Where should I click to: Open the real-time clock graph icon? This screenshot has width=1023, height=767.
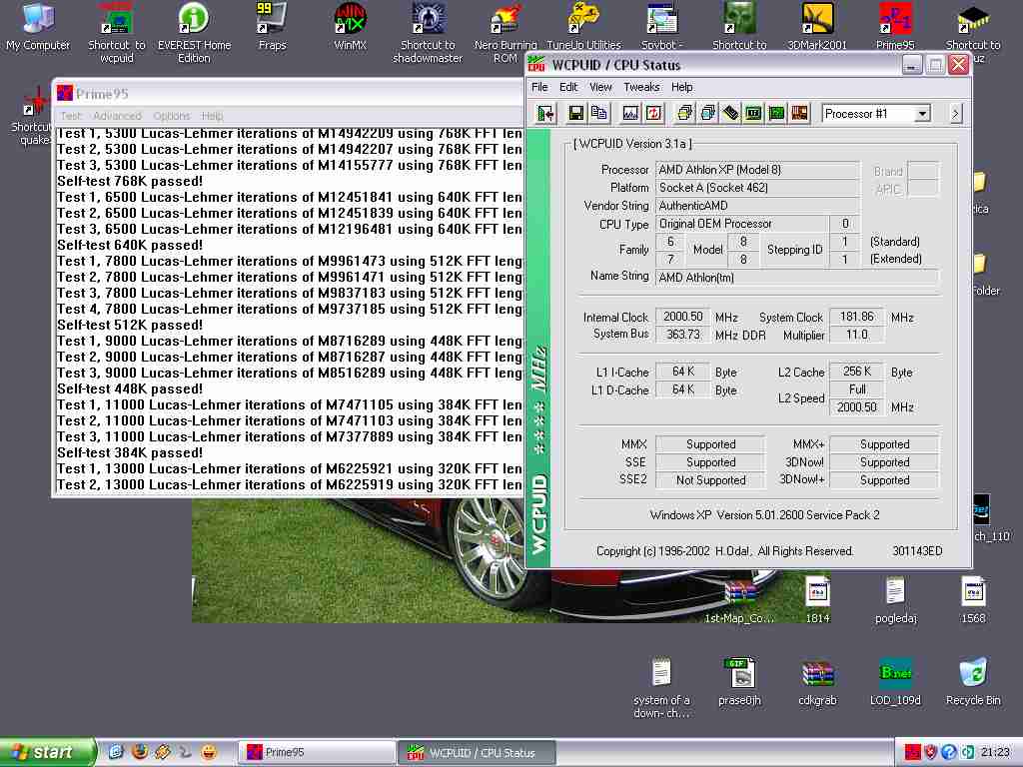(630, 114)
